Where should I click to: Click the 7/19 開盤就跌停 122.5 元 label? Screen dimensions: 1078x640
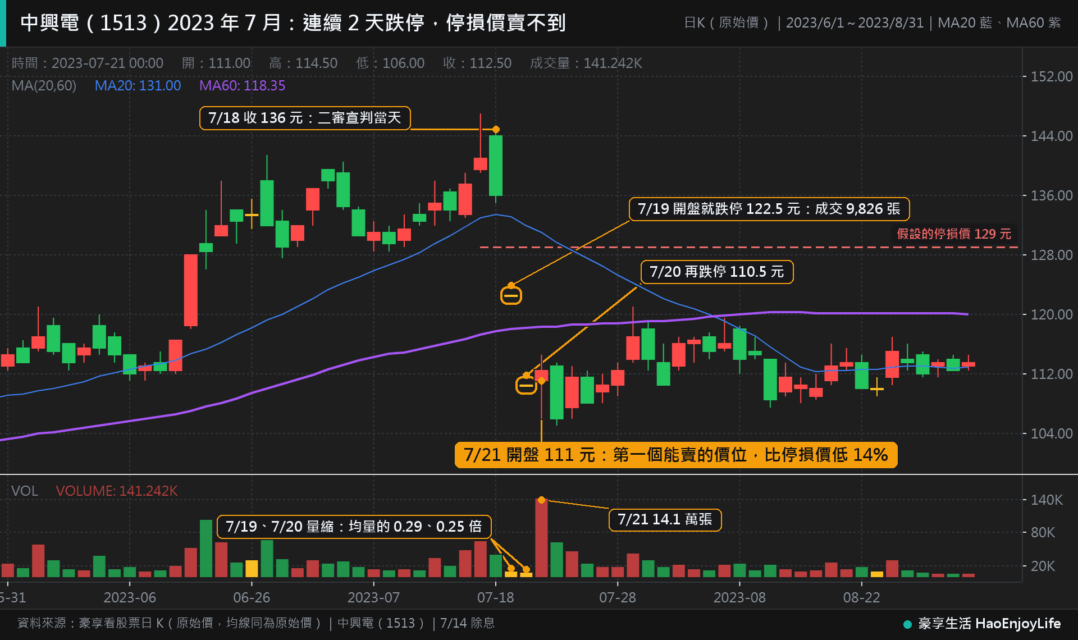coord(769,209)
